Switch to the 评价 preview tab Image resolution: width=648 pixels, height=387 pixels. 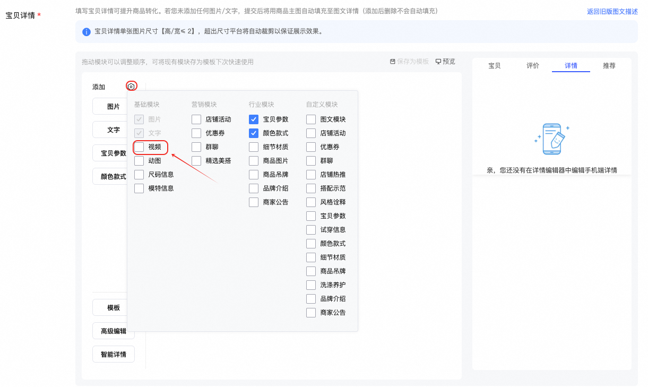coord(533,66)
